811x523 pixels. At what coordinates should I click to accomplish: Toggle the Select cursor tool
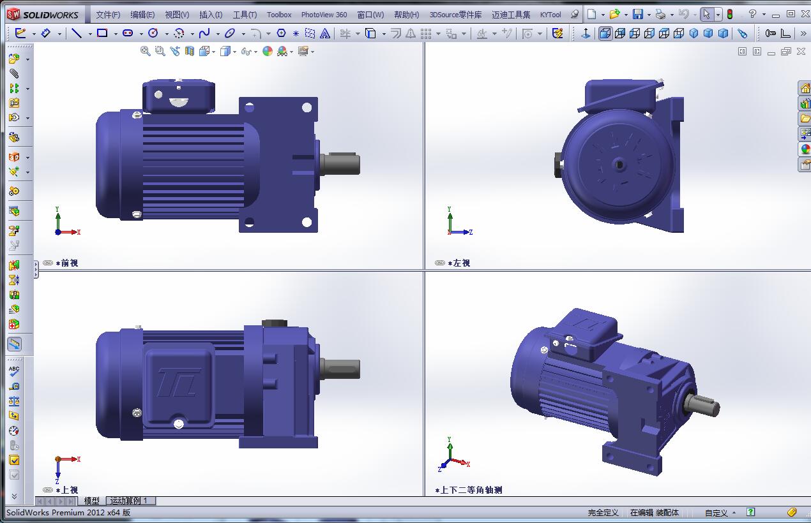coord(707,14)
